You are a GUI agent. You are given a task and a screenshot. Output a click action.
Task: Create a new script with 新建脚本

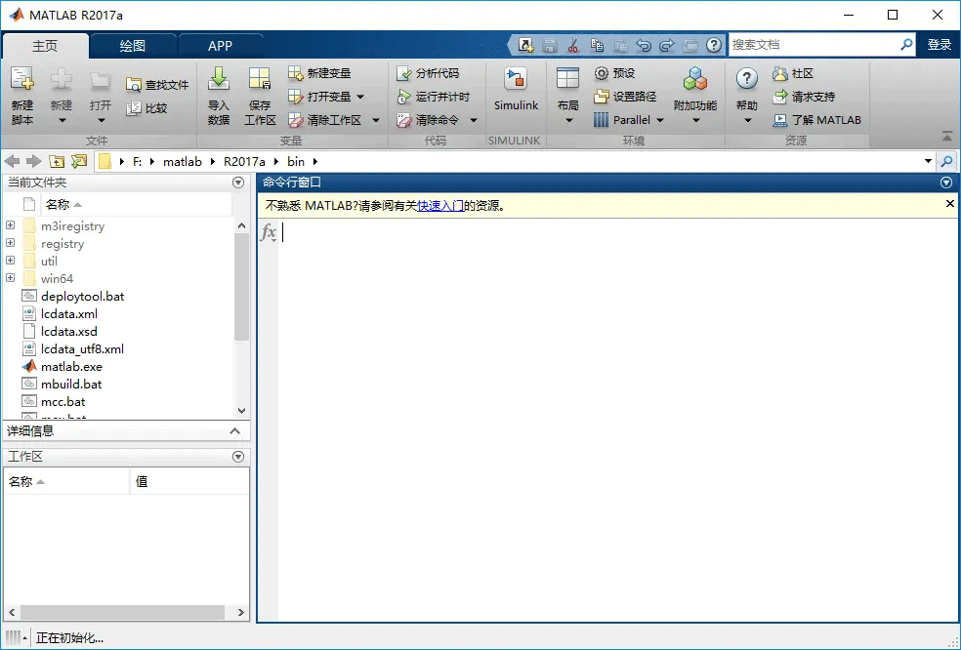(22, 96)
